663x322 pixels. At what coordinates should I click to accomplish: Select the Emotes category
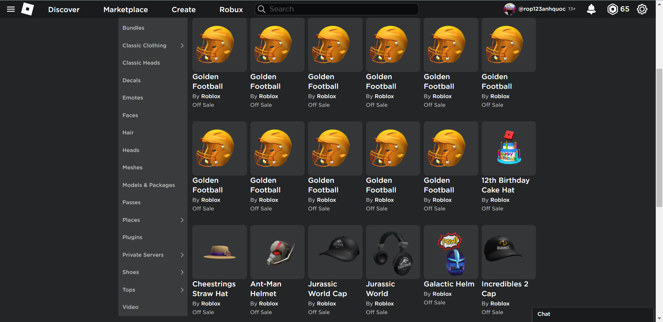click(133, 98)
